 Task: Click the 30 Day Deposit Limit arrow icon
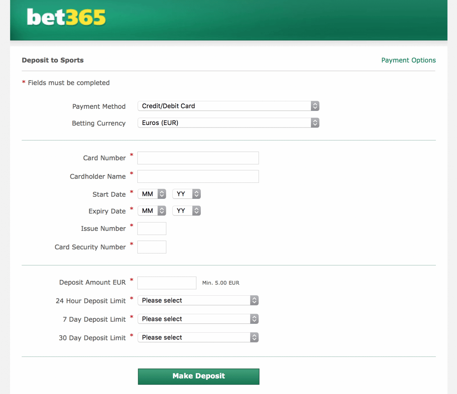click(254, 338)
